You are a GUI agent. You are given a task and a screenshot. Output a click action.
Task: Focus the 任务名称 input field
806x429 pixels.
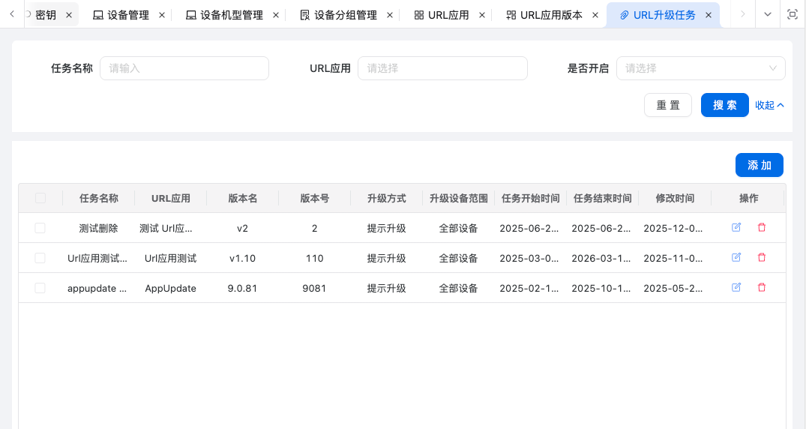click(x=184, y=68)
